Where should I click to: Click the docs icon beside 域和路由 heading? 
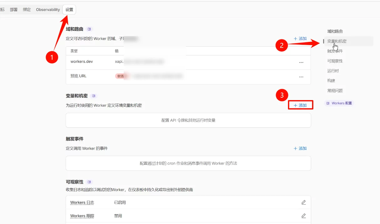pos(89,29)
